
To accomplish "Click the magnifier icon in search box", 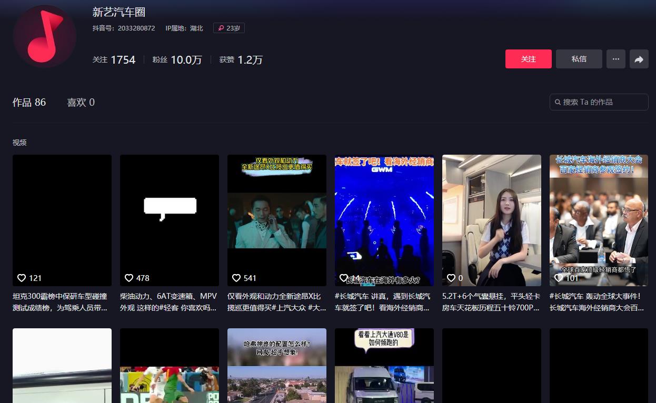I will (558, 102).
